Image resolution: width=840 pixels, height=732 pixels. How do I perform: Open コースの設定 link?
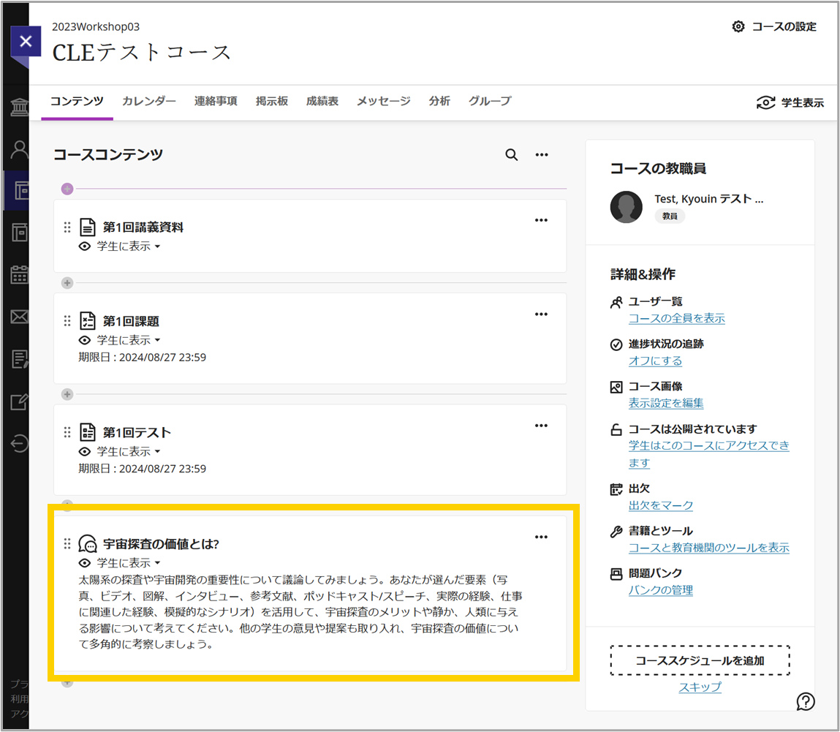[774, 26]
